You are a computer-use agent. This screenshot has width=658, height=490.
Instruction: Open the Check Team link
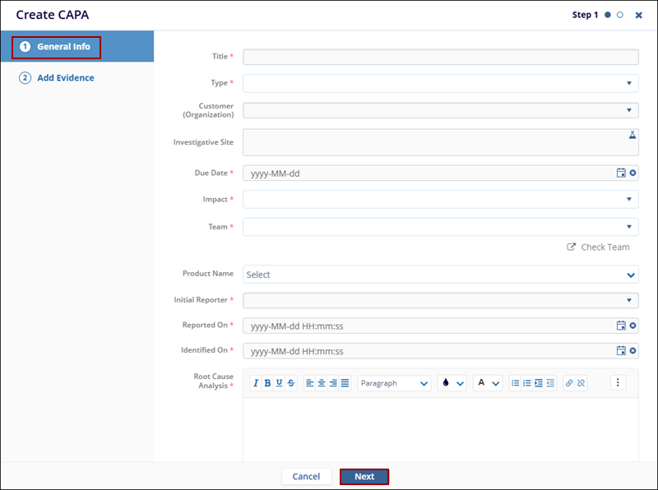click(x=598, y=247)
